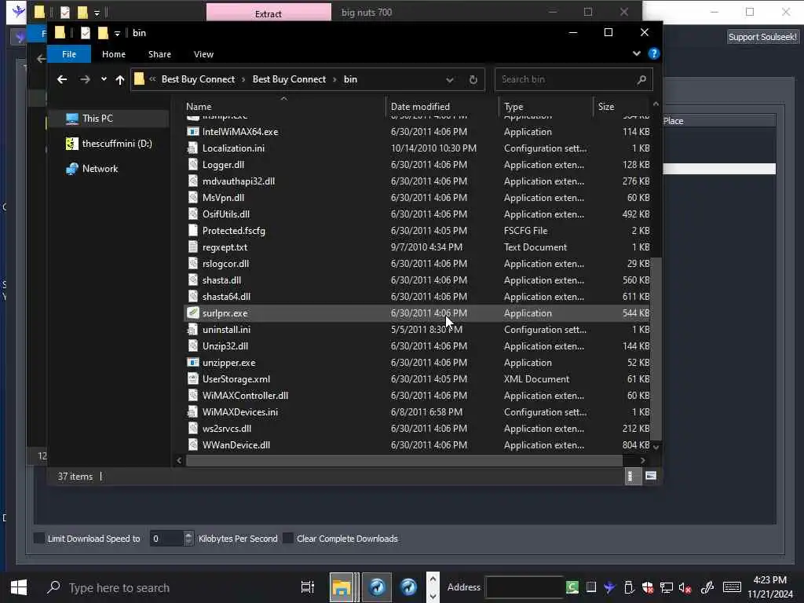Sort files by the Type column

(546, 106)
